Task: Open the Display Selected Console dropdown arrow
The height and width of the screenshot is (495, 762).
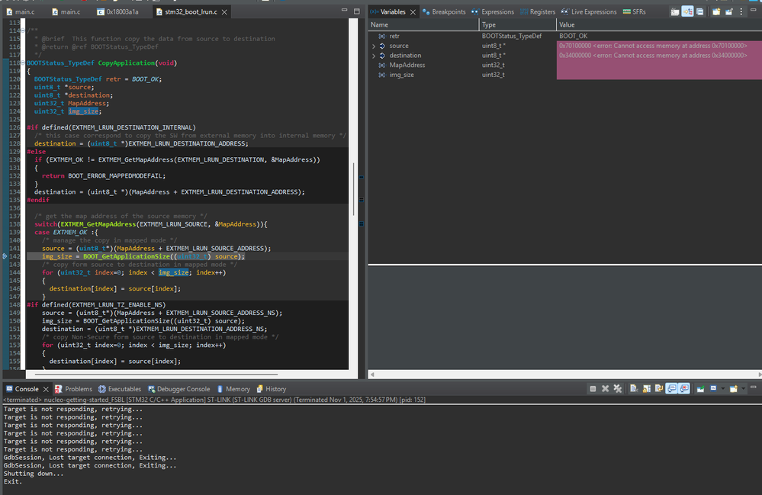Action: click(723, 389)
